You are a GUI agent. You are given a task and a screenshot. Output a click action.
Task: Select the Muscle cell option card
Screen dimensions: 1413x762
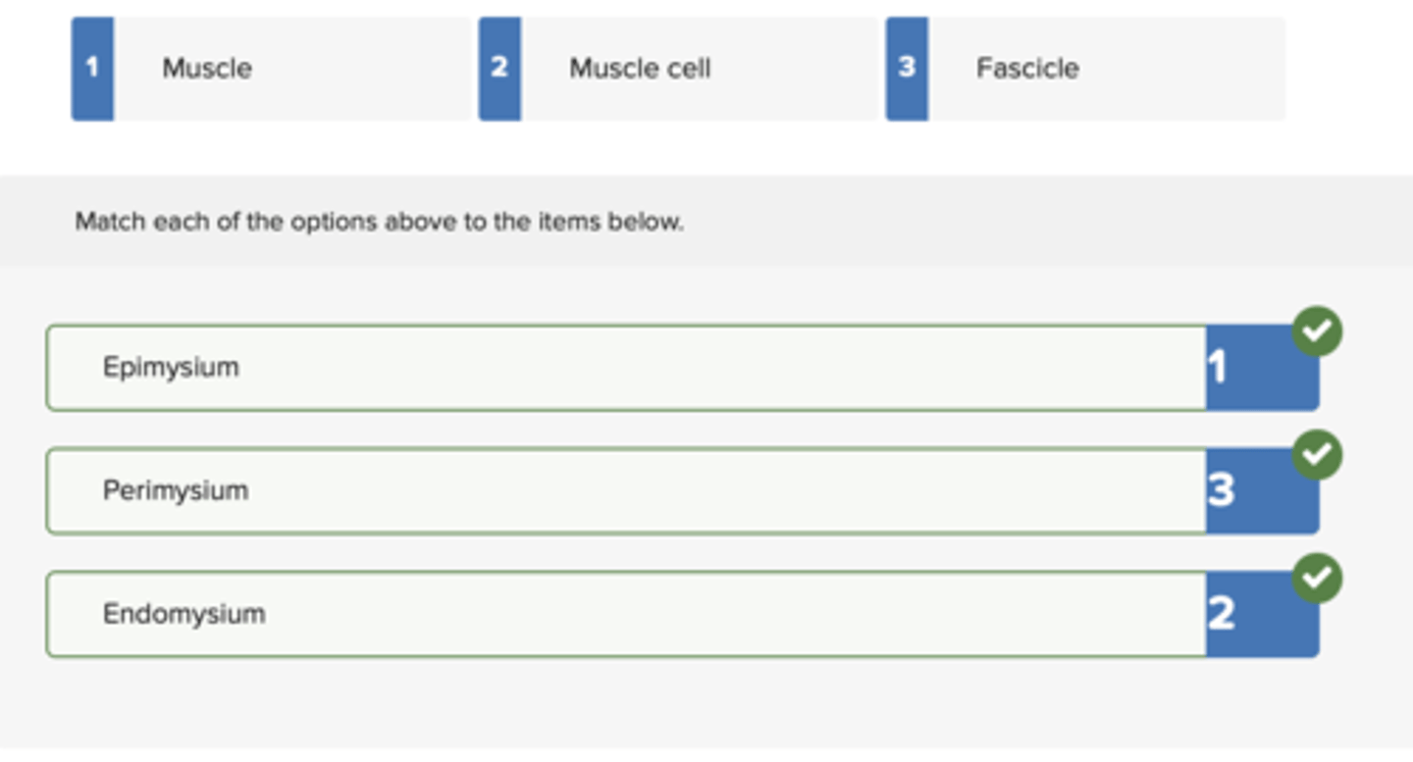[x=678, y=69]
